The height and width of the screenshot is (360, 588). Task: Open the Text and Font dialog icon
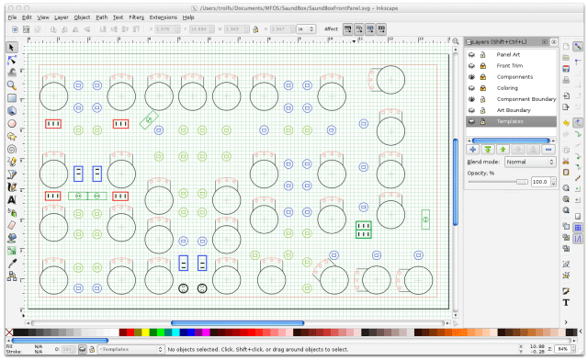[566, 302]
